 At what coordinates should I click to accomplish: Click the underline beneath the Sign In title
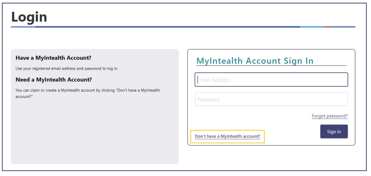click(271, 66)
